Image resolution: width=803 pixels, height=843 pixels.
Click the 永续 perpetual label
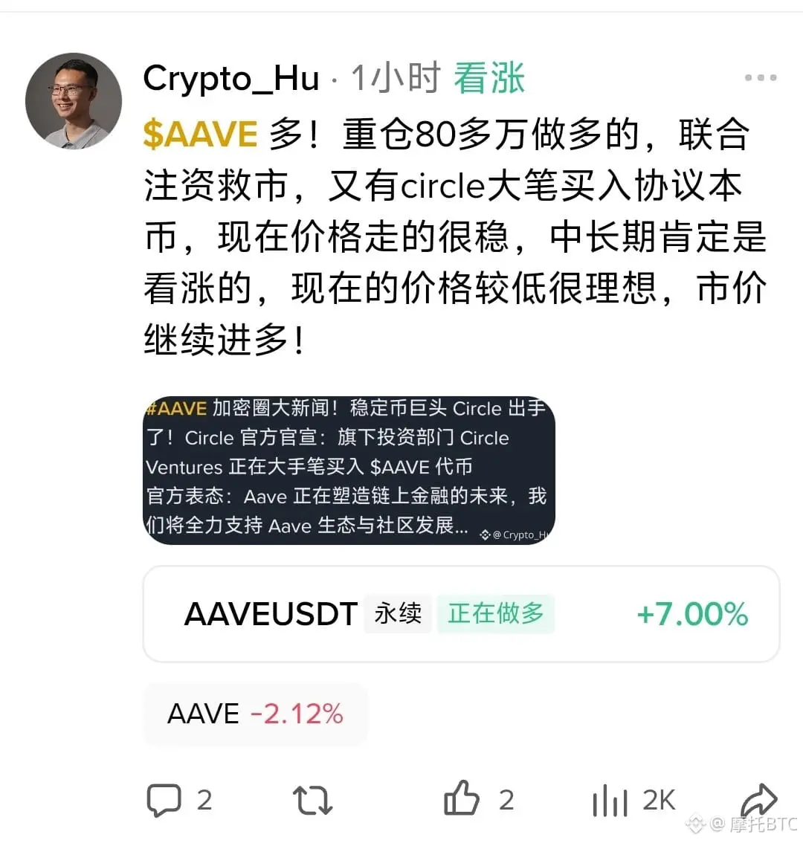click(398, 614)
